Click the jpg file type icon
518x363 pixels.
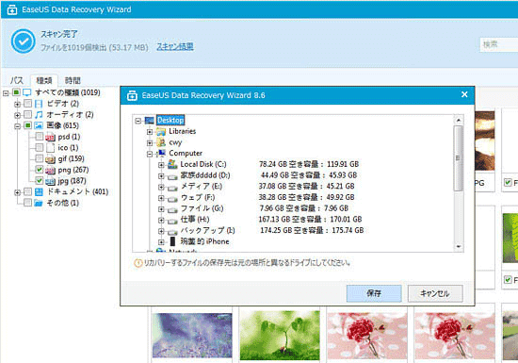(x=50, y=181)
